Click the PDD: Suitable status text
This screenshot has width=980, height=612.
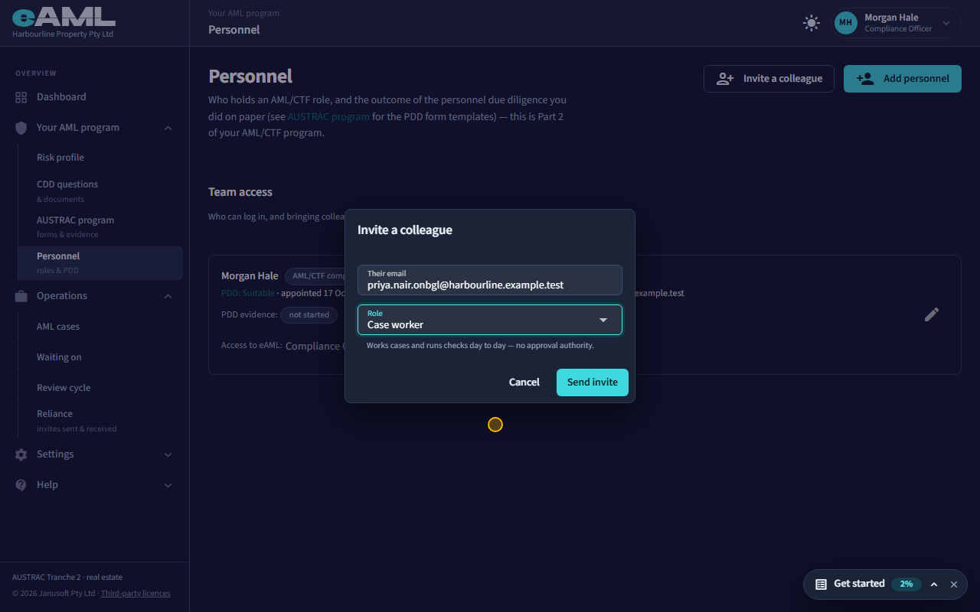tap(247, 294)
